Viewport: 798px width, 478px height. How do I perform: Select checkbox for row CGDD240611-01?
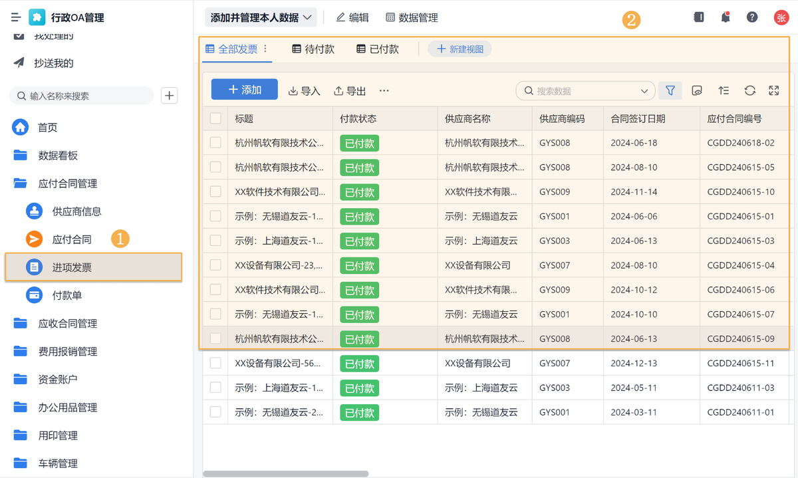tap(215, 412)
